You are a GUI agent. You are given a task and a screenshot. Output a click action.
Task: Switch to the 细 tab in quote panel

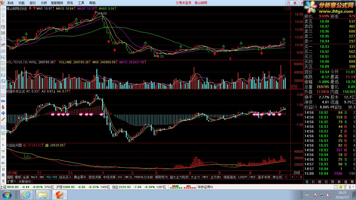pyautogui.click(x=320, y=182)
